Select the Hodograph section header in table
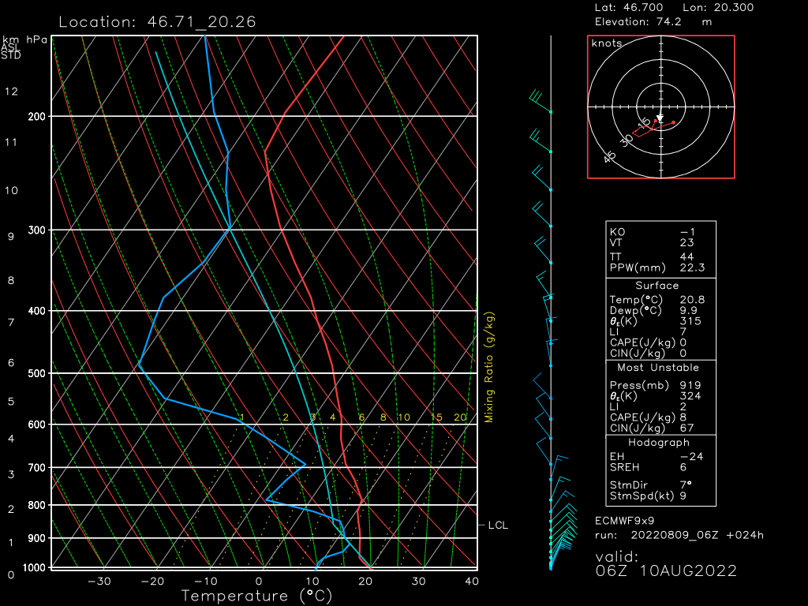This screenshot has width=808, height=606. coord(656,443)
